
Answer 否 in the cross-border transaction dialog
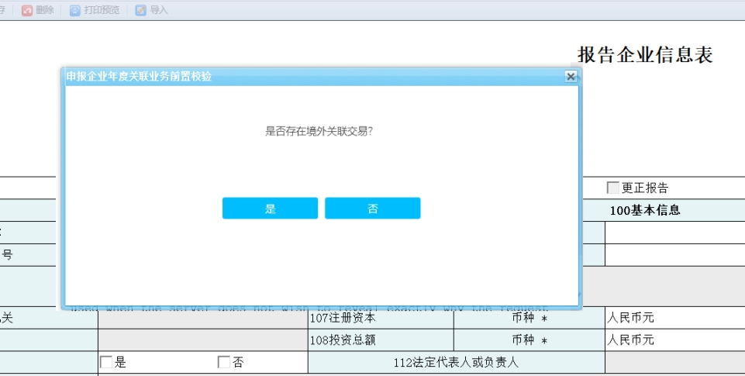pos(372,209)
